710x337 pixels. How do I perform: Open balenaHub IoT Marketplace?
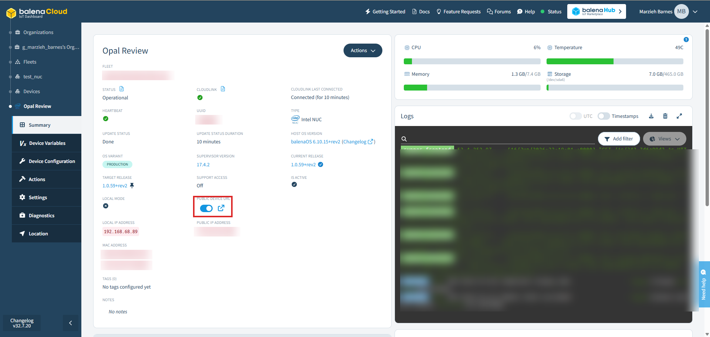596,11
